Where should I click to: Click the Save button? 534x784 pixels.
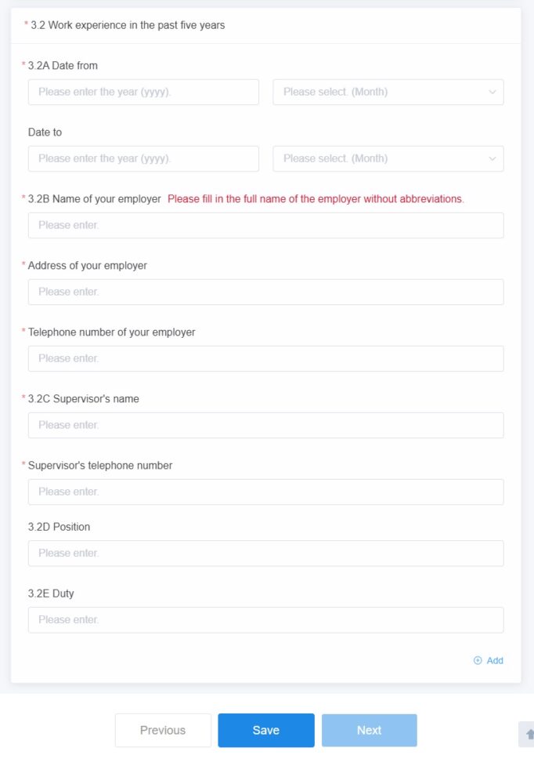pos(266,730)
